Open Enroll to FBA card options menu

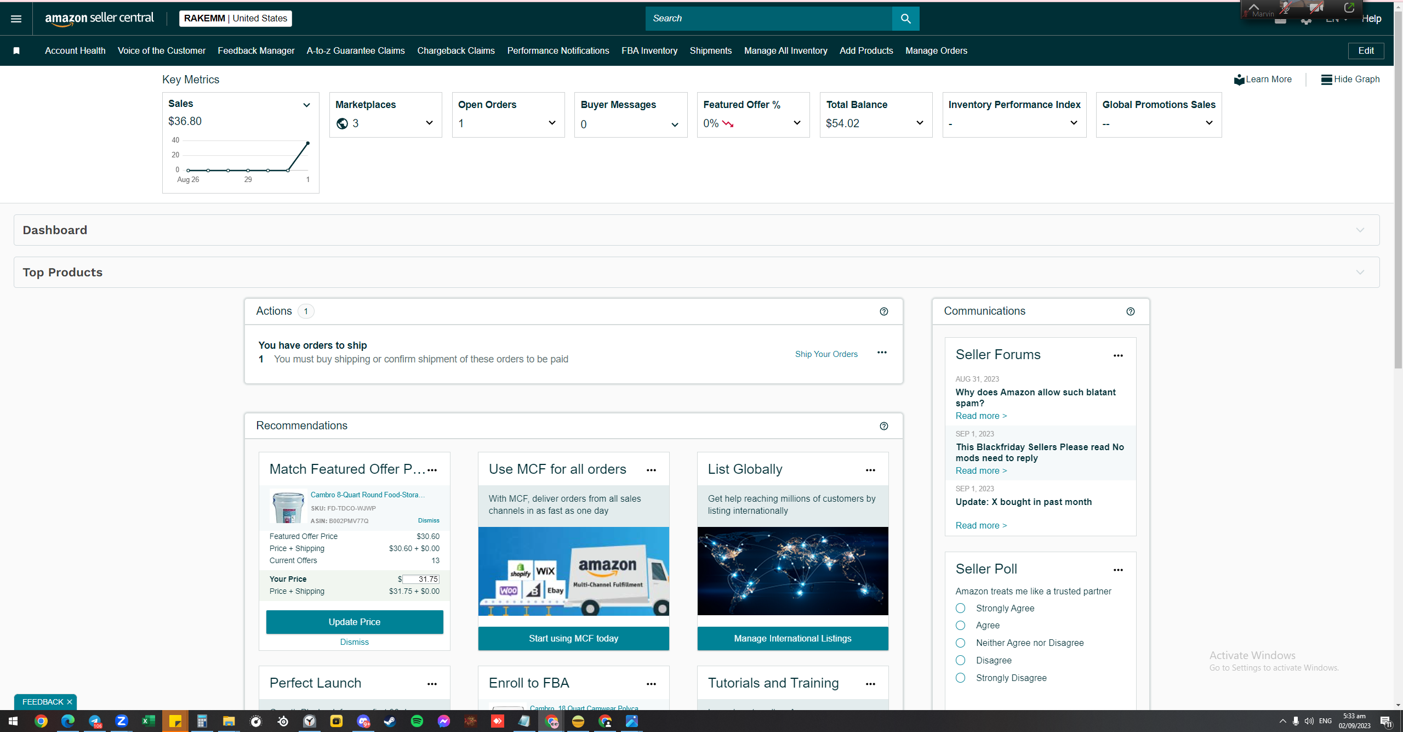651,684
